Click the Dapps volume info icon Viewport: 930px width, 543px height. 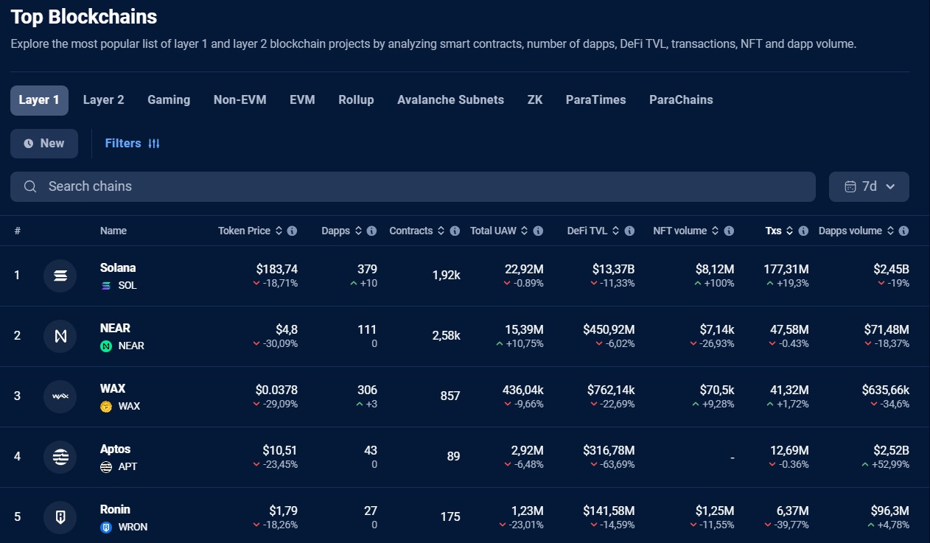point(903,231)
